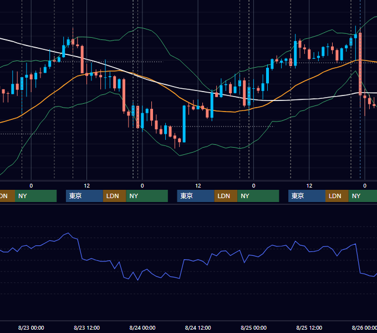Select the 東京 session block for 8/24
Screen dimensions: 377x333
click(x=196, y=196)
